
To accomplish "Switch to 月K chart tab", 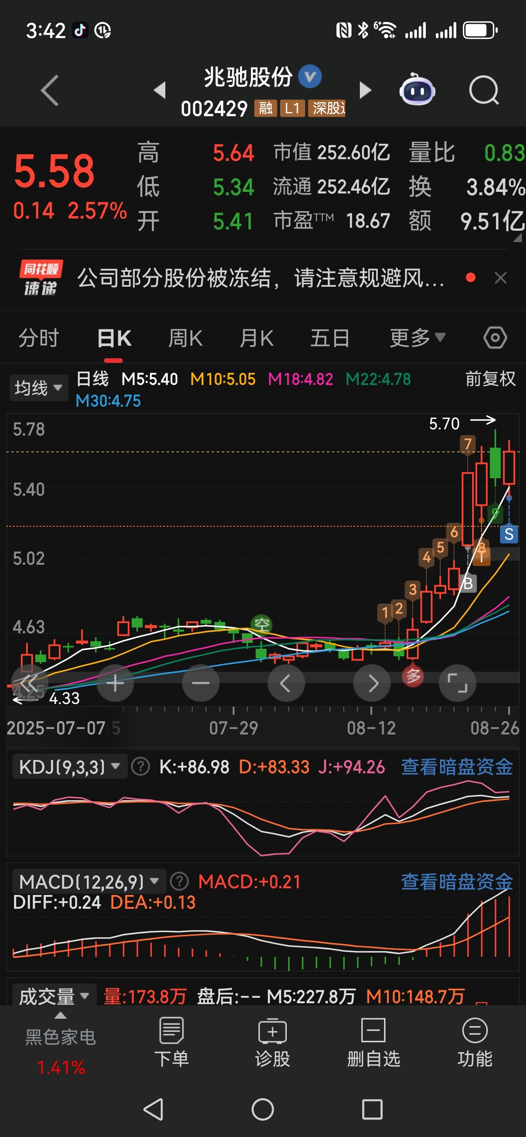I will coord(257,339).
